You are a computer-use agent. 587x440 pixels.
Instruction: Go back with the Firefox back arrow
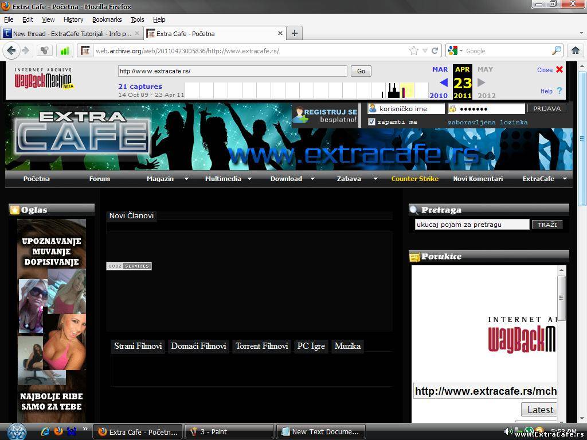(x=11, y=50)
